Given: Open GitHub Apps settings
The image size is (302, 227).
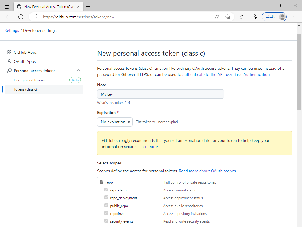Looking at the screenshot, I should (x=25, y=52).
